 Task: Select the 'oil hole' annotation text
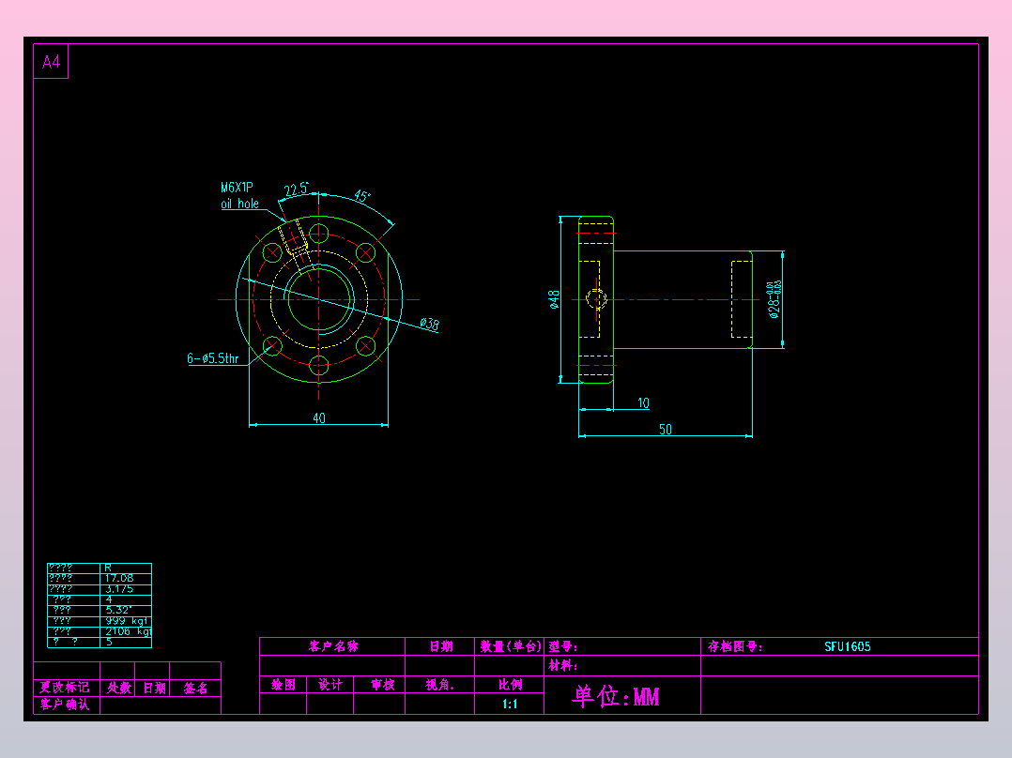[239, 204]
